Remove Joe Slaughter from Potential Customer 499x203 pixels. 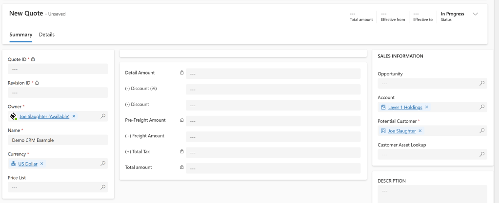[x=420, y=130]
